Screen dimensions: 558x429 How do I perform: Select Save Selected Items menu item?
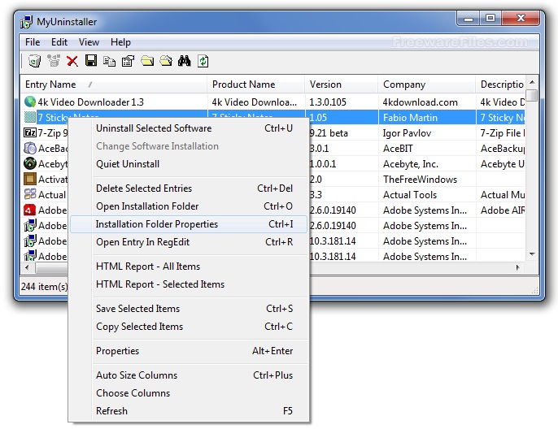[189, 309]
